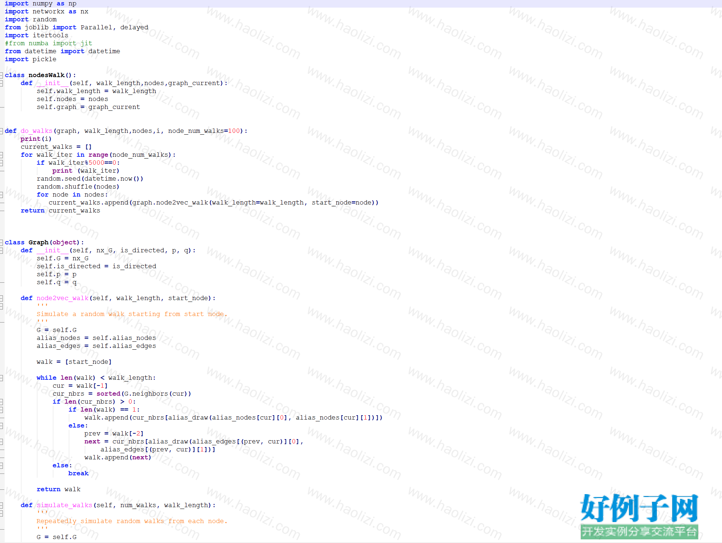Image resolution: width=722 pixels, height=543 pixels.
Task: Click 'alias_edges = self.alias_edges' line
Action: 96,346
